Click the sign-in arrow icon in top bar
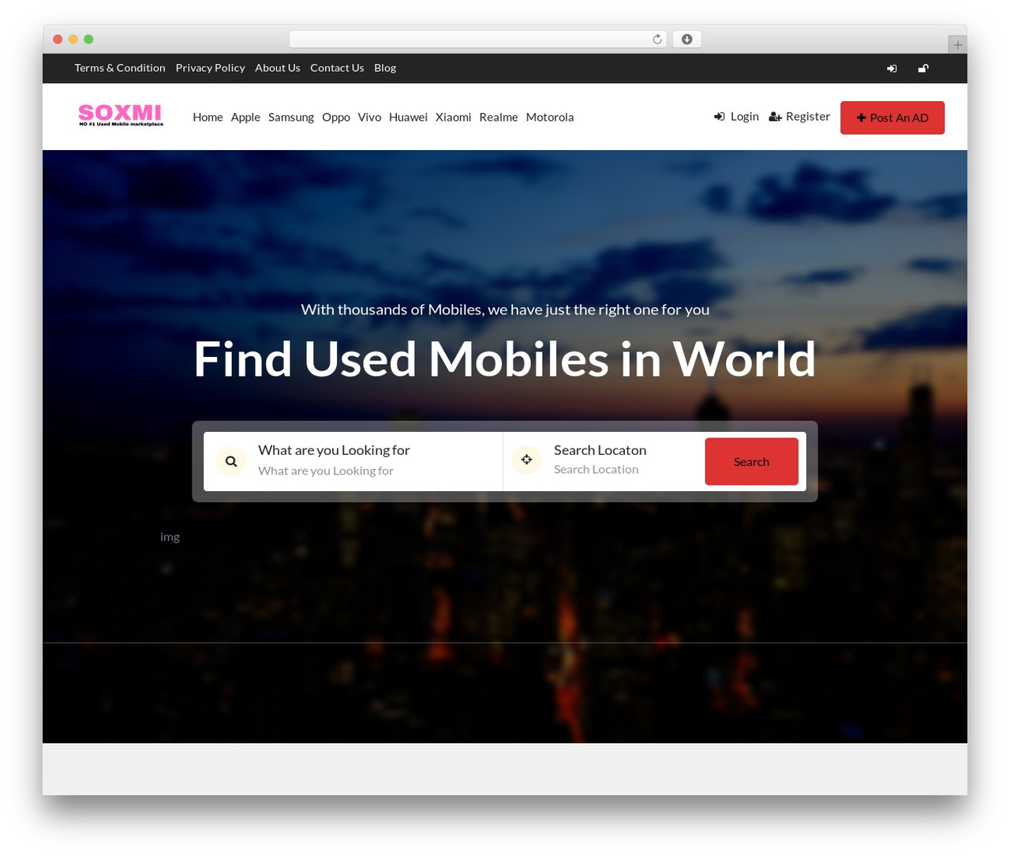Viewport: 1010px width, 856px height. [892, 69]
